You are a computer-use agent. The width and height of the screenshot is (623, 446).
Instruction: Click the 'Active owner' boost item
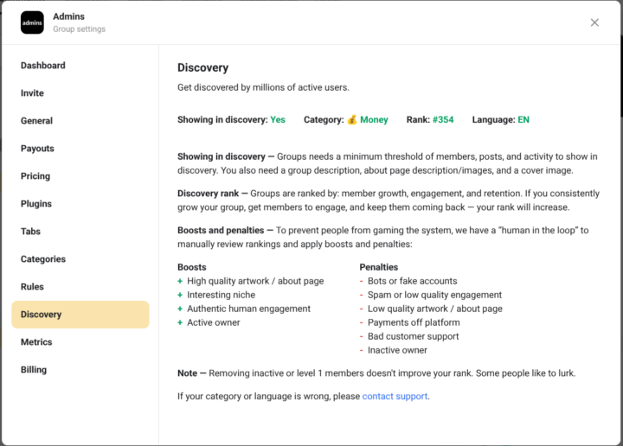[214, 323]
